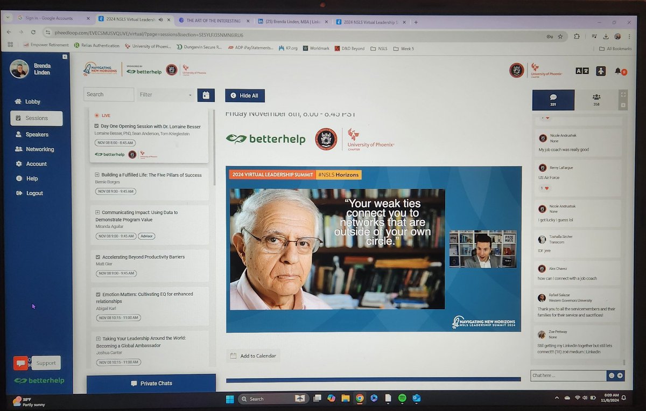646x411 pixels.
Task: Open Accelerating Beyond Productivity Barriers session title
Action: tap(144, 257)
